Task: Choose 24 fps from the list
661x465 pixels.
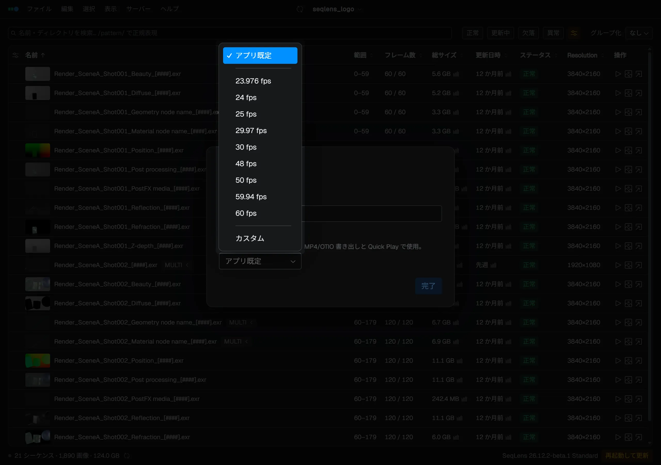Action: point(260,97)
